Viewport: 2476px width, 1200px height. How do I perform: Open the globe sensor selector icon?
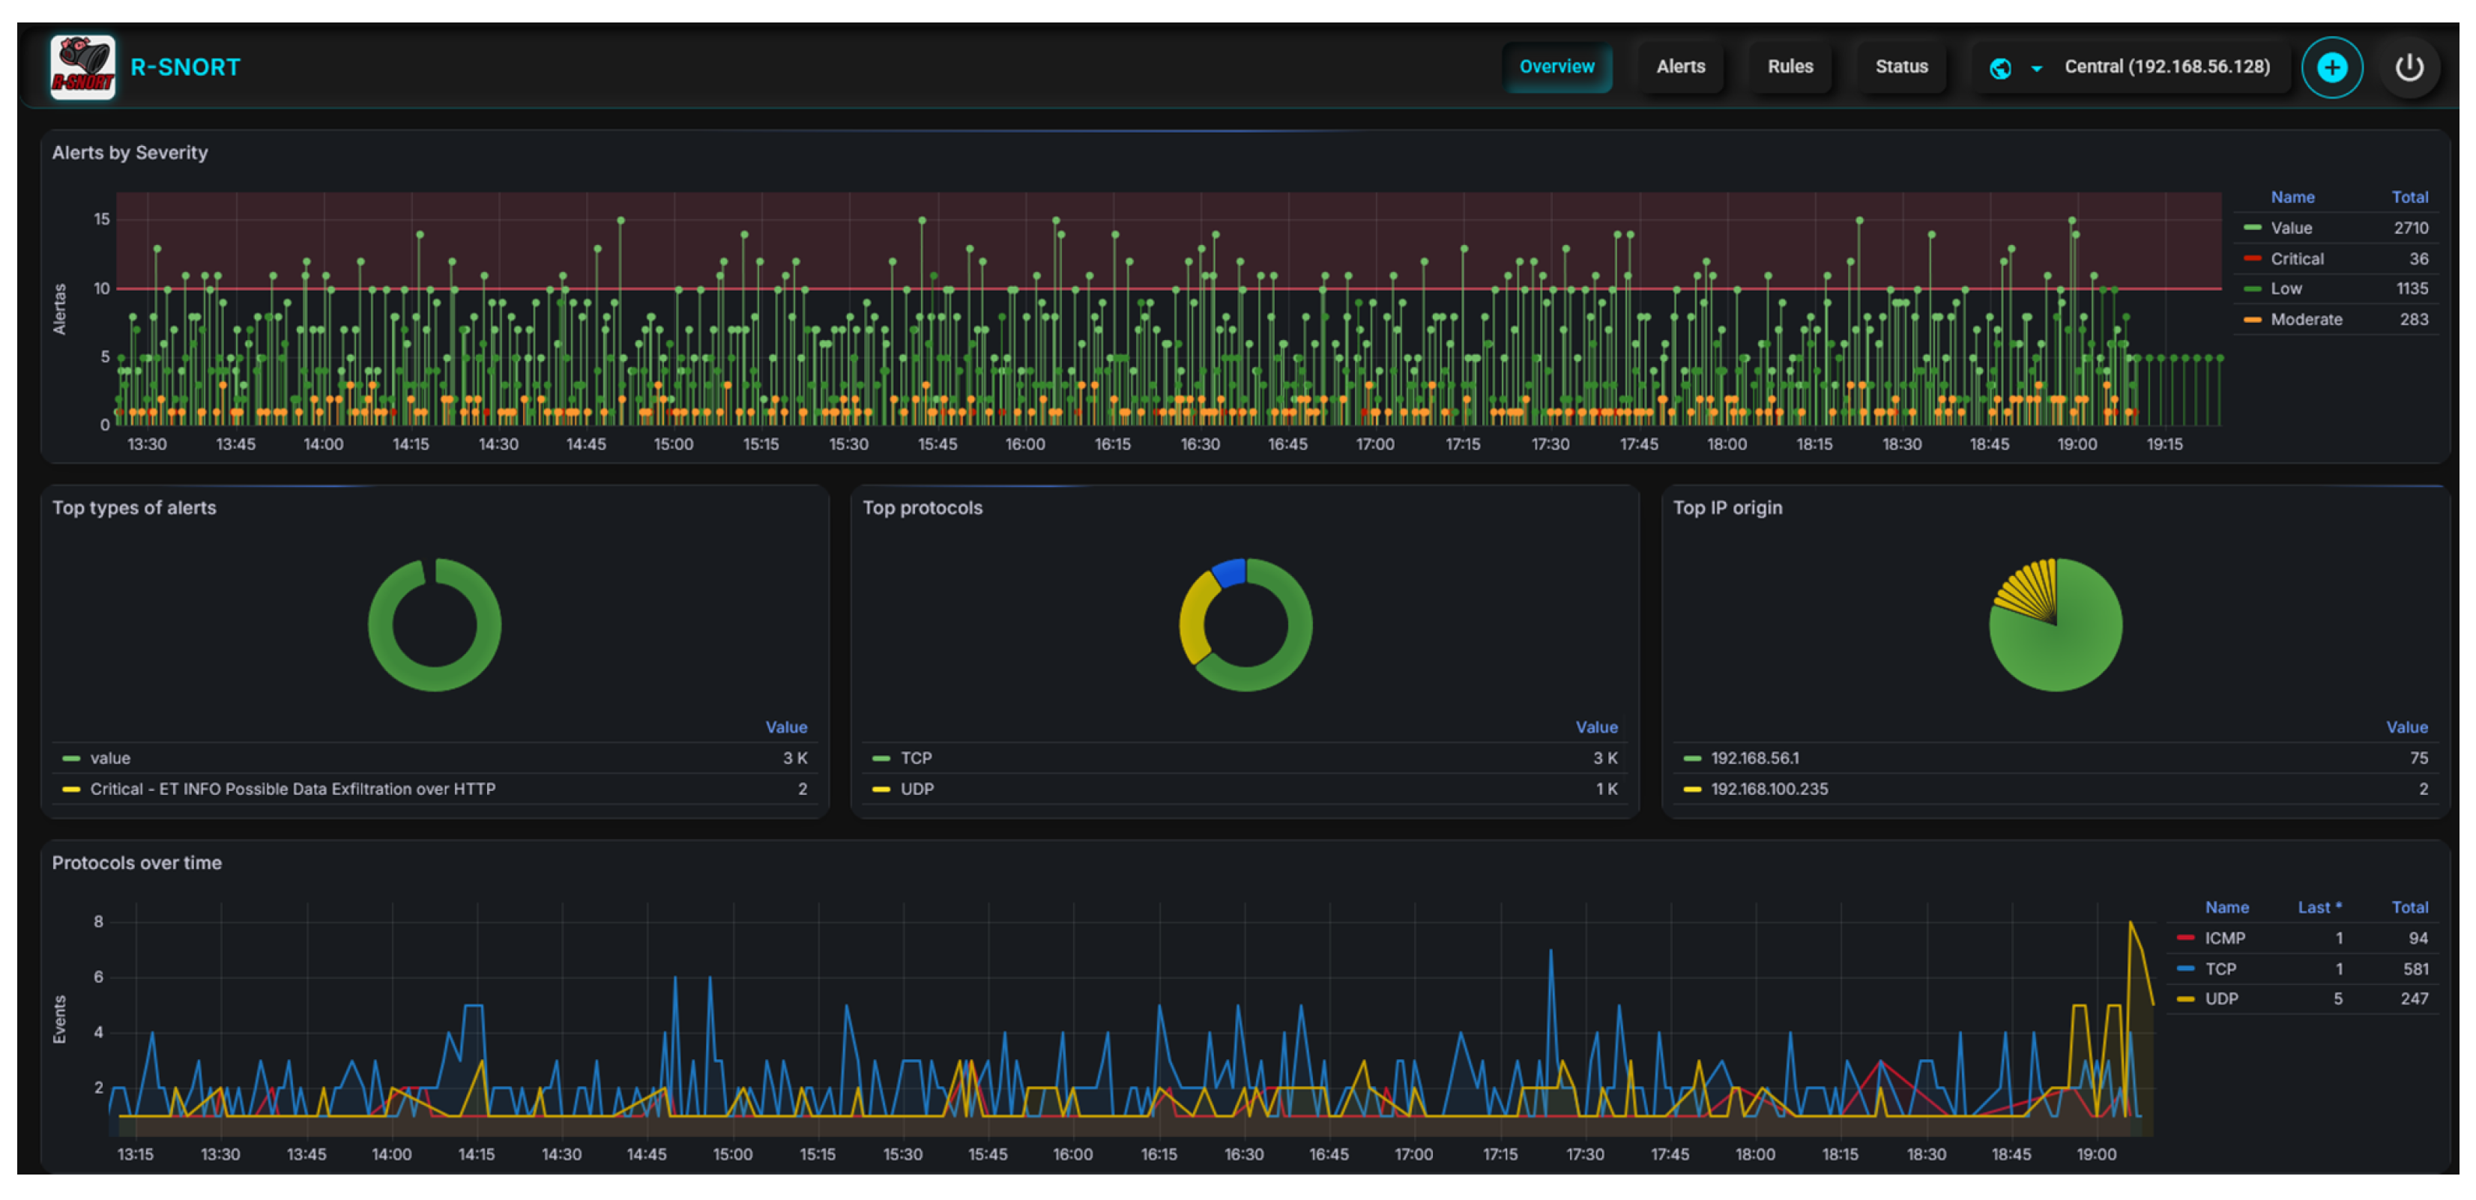(2001, 67)
